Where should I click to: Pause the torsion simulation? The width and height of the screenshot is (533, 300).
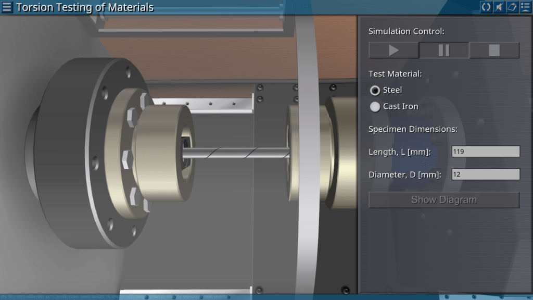pyautogui.click(x=444, y=50)
